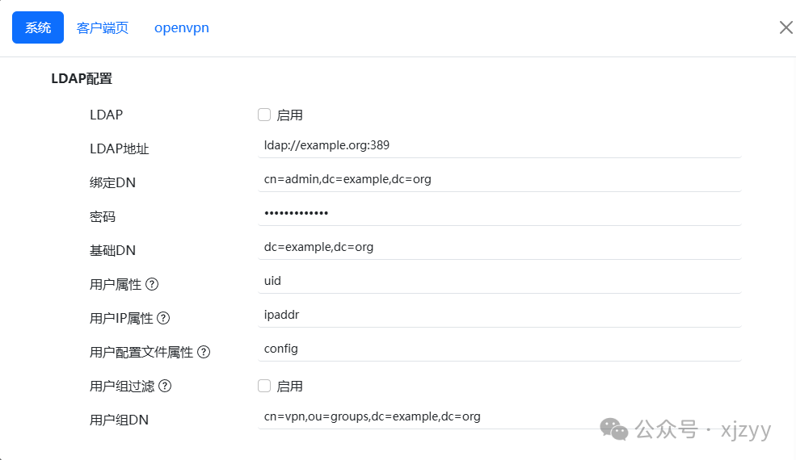The height and width of the screenshot is (460, 796).
Task: Edit the 基础DN input field
Action: click(x=499, y=247)
